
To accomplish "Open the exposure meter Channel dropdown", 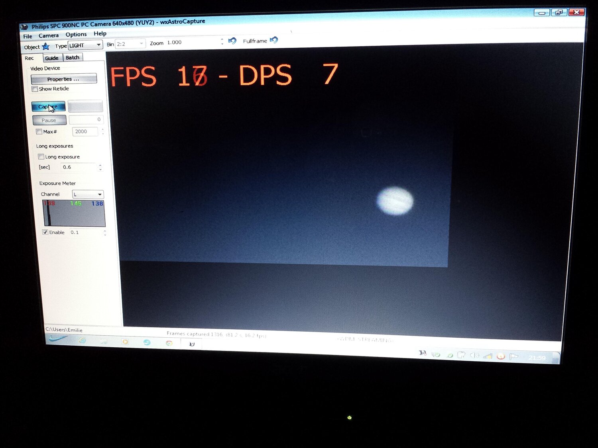I will click(x=88, y=194).
